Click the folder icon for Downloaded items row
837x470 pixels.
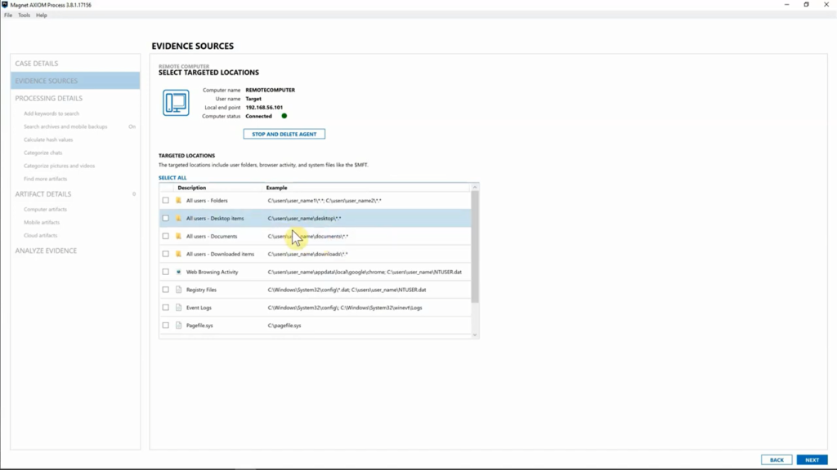coord(178,254)
